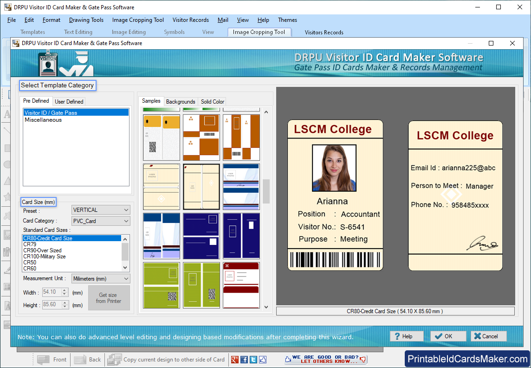The height and width of the screenshot is (368, 531).
Task: Open the Preset dropdown showing VERTICAL
Action: tap(101, 210)
